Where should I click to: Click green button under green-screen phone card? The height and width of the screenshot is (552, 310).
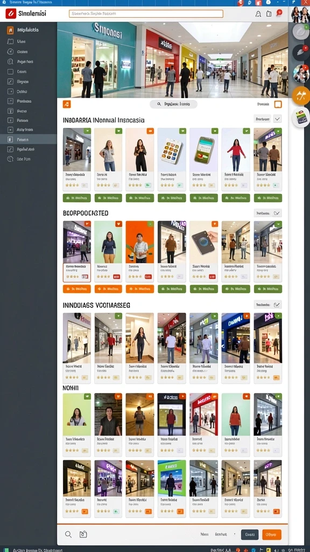coord(204,198)
